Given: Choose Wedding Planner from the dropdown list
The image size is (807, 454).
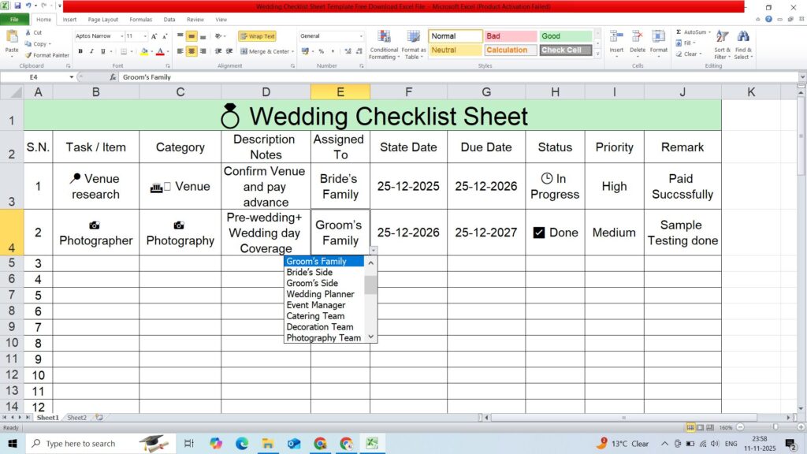Looking at the screenshot, I should click(320, 294).
